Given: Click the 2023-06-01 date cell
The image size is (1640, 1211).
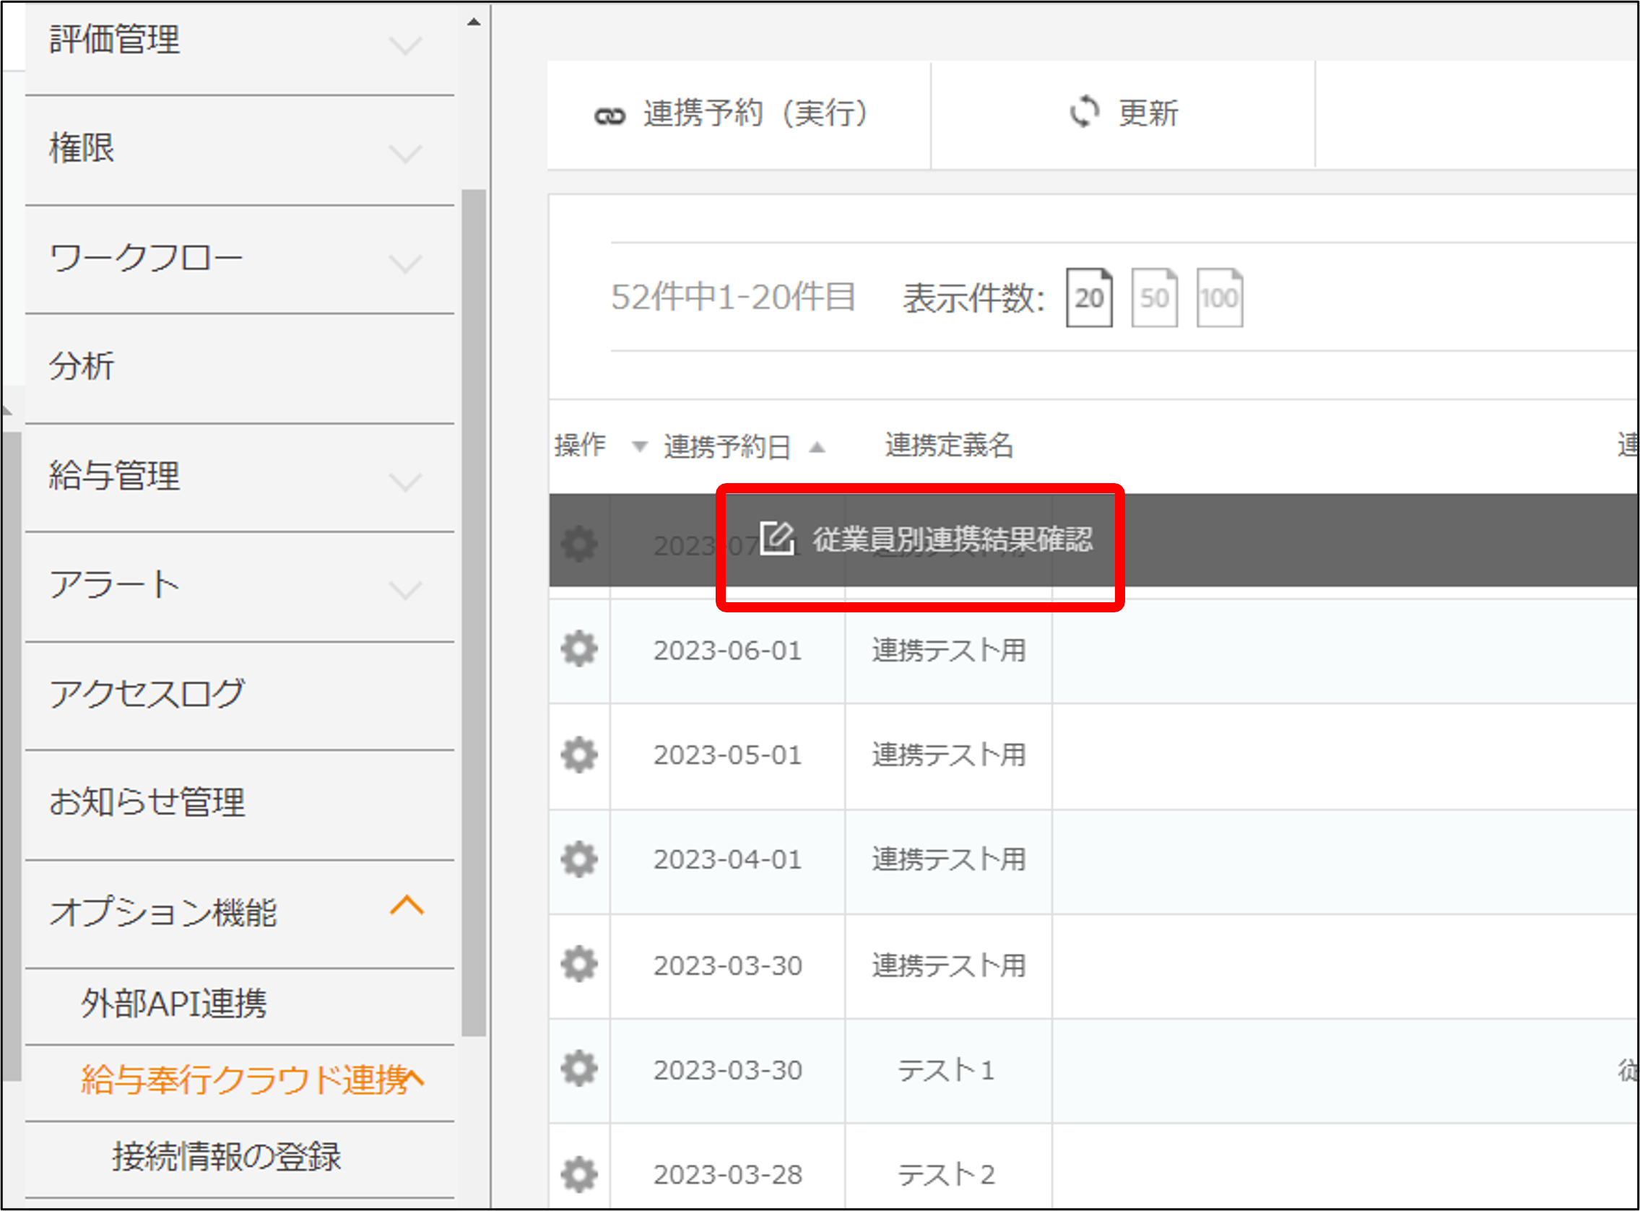Looking at the screenshot, I should [x=727, y=650].
